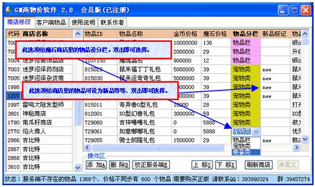Expand the 宠物类 combo box arrow
This screenshot has width=315, height=187.
pyautogui.click(x=256, y=132)
